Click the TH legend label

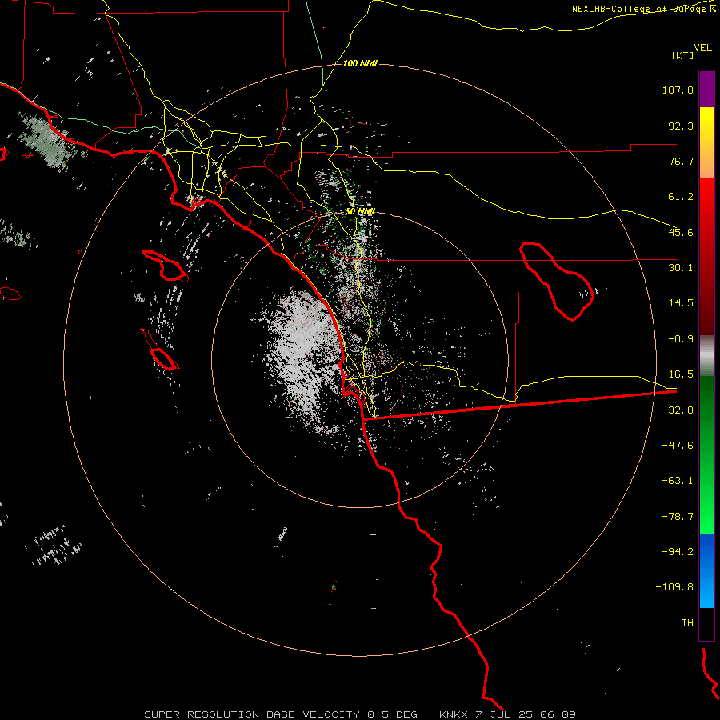pos(687,623)
